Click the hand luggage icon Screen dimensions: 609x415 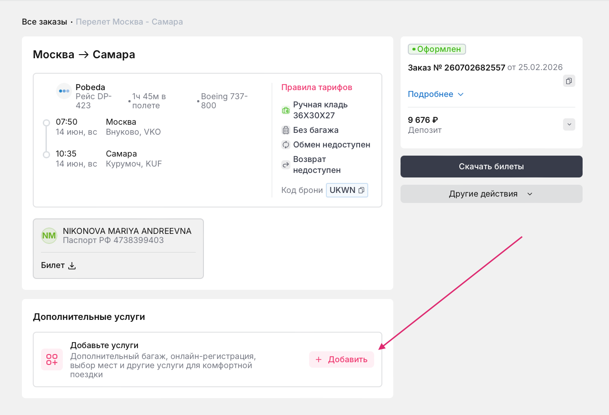(286, 110)
